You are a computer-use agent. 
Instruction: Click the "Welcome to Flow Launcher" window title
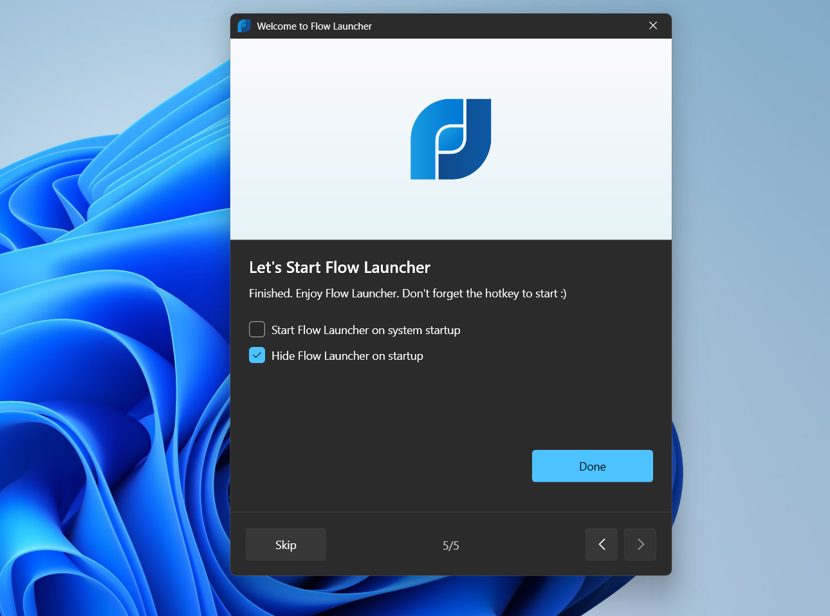pyautogui.click(x=315, y=26)
